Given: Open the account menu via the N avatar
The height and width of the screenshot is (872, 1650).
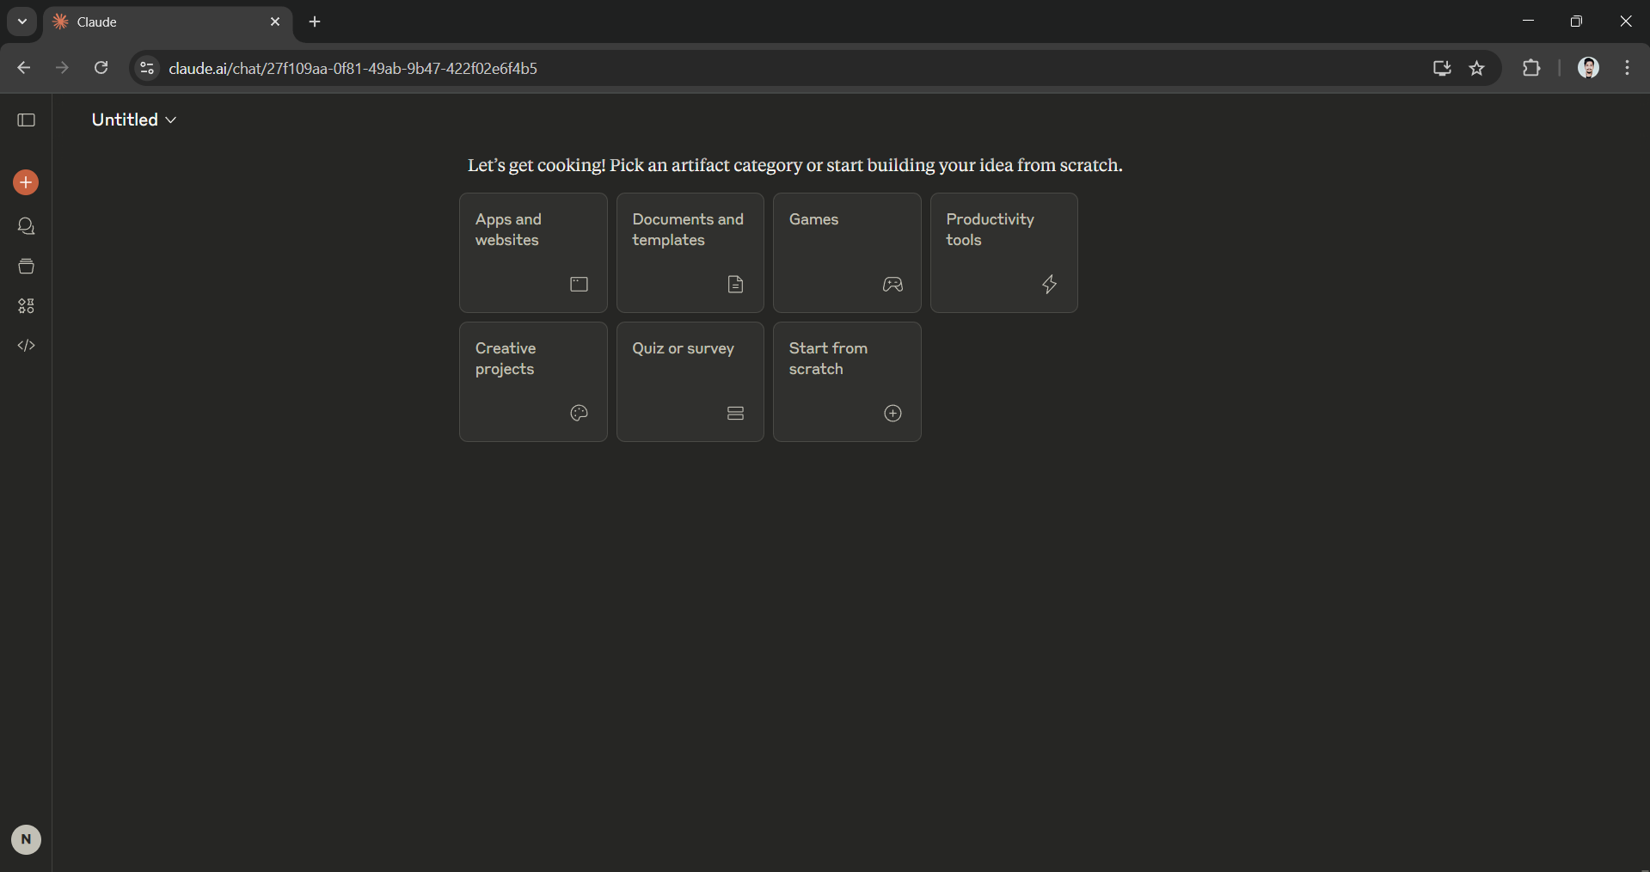Looking at the screenshot, I should tap(26, 839).
